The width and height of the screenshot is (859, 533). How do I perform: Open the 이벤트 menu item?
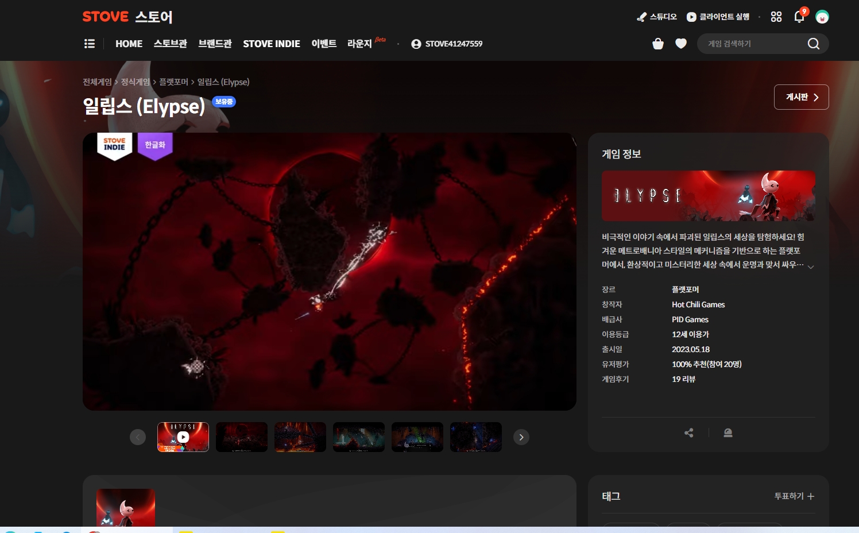(x=324, y=44)
